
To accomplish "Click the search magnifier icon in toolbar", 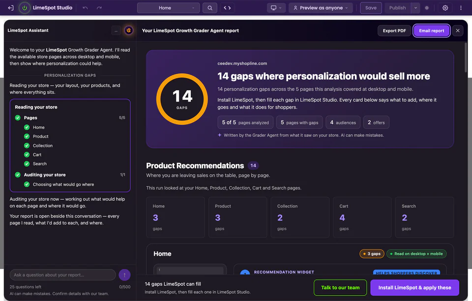I will point(210,8).
